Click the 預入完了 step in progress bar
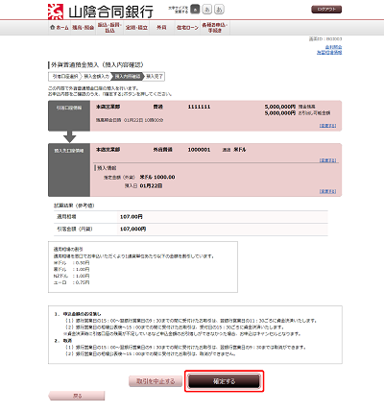This screenshot has width=384, height=412. [155, 77]
